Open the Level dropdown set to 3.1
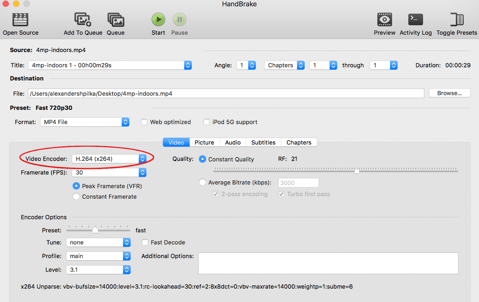 click(x=98, y=270)
